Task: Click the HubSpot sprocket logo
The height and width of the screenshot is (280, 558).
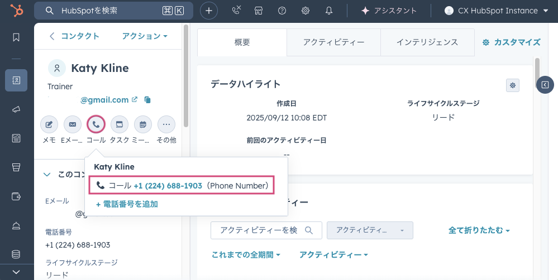Action: point(16,11)
